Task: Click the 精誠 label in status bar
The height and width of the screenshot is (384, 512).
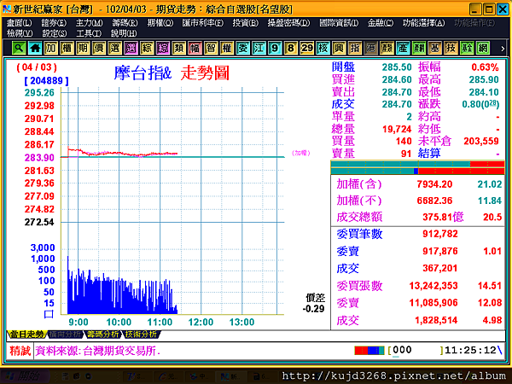Action: point(20,351)
